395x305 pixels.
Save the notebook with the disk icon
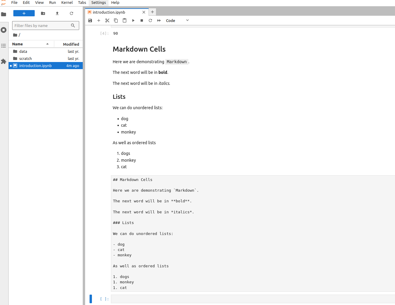coord(90,20)
